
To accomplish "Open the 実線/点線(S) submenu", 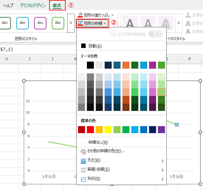I will coord(121,170).
